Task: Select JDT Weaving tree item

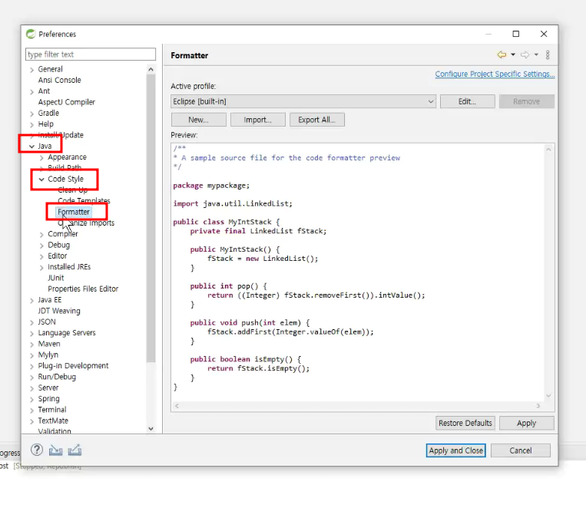Action: 59,311
